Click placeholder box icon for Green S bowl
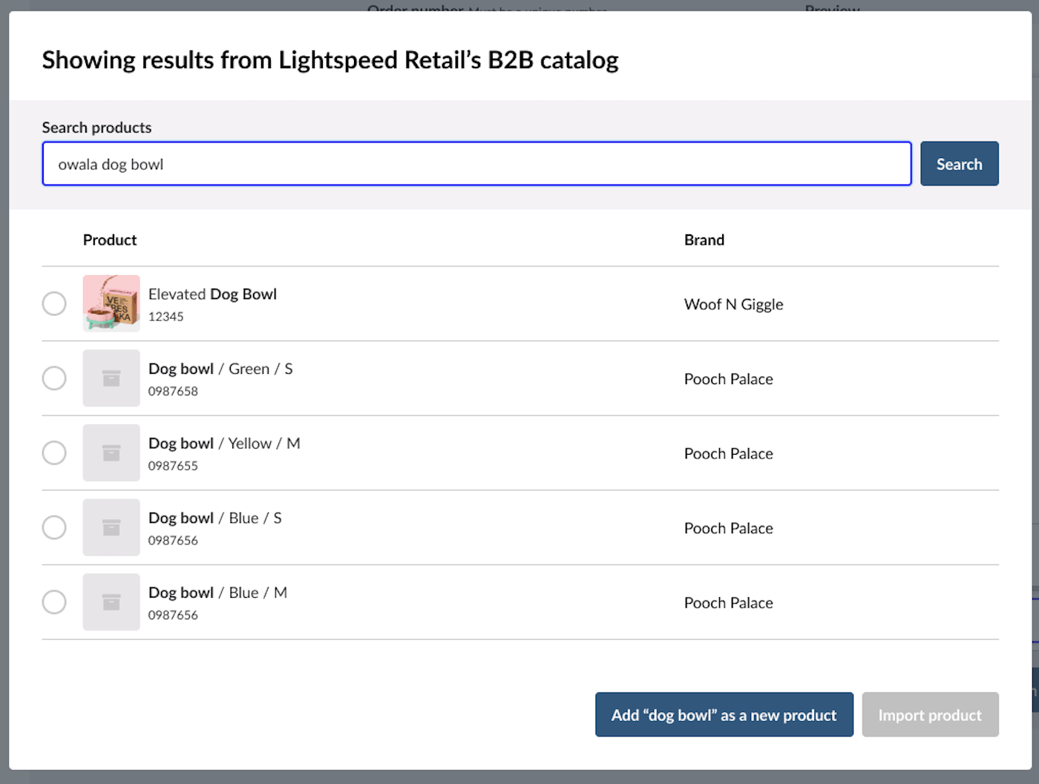Screen dimensions: 1039x784 [x=111, y=378]
